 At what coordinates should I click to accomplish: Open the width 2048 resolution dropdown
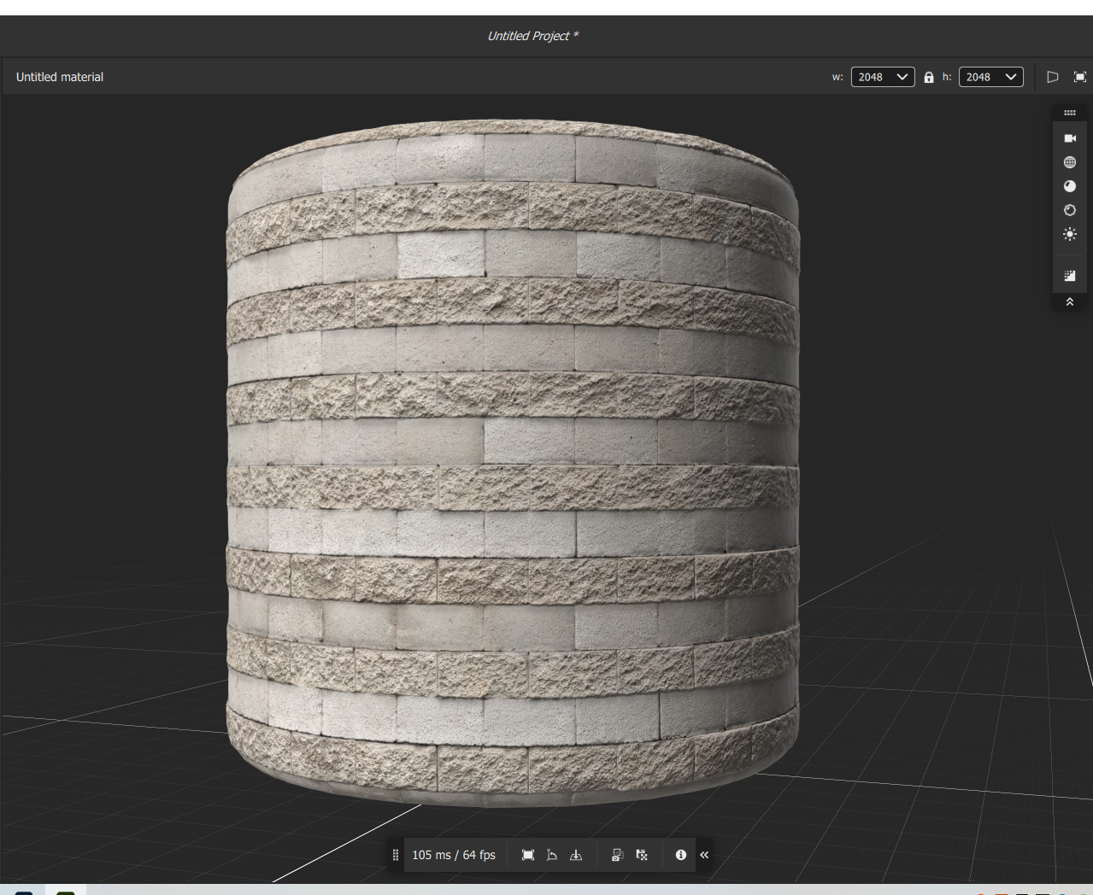click(x=883, y=77)
